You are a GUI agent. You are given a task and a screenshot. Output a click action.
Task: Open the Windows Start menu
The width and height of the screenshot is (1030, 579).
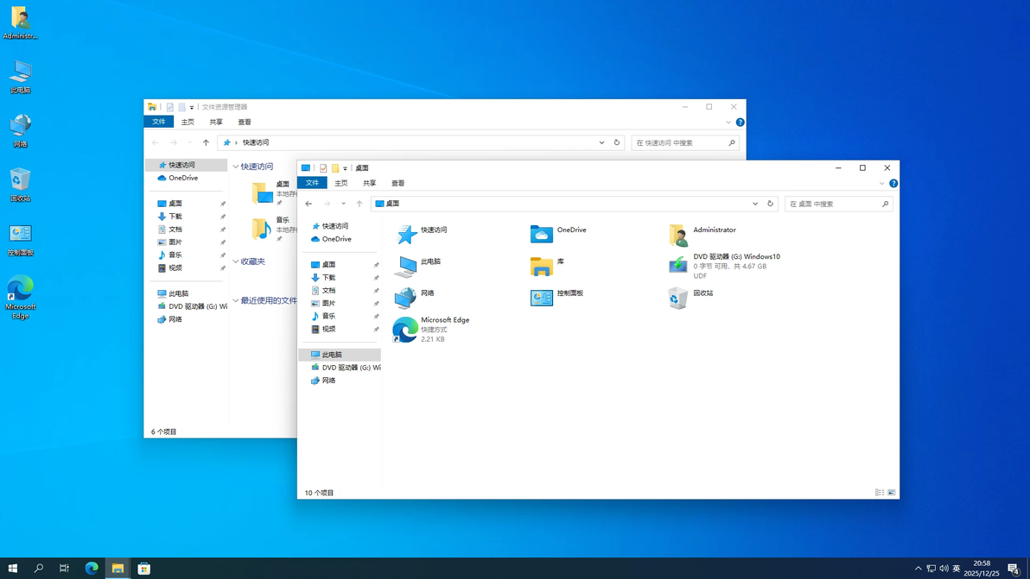(x=12, y=569)
